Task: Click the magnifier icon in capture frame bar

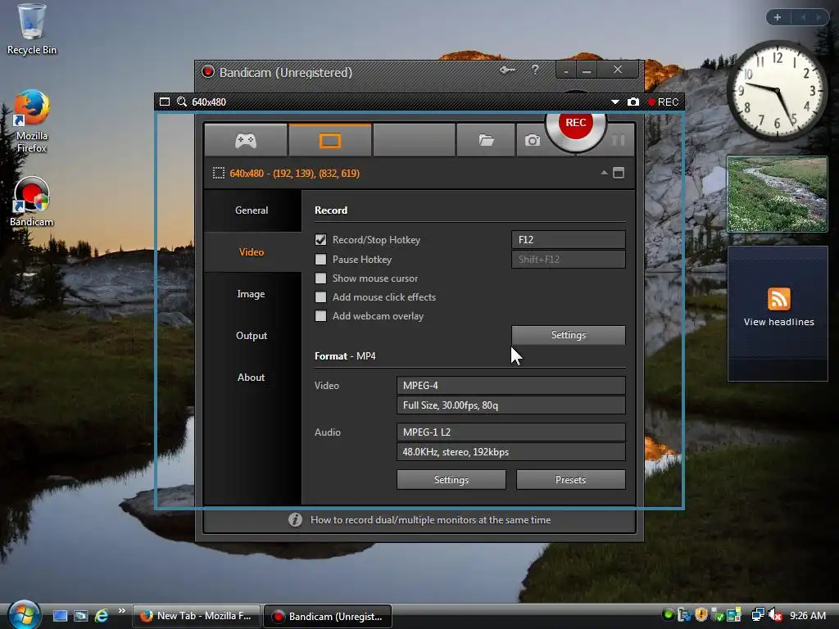Action: point(181,102)
